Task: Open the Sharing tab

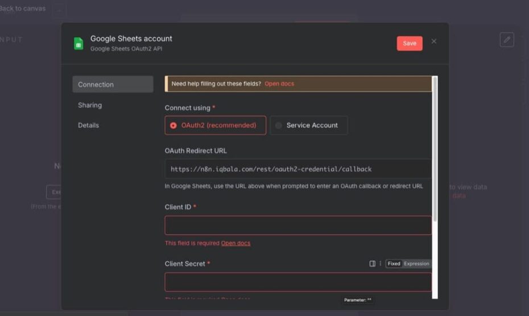Action: click(90, 105)
